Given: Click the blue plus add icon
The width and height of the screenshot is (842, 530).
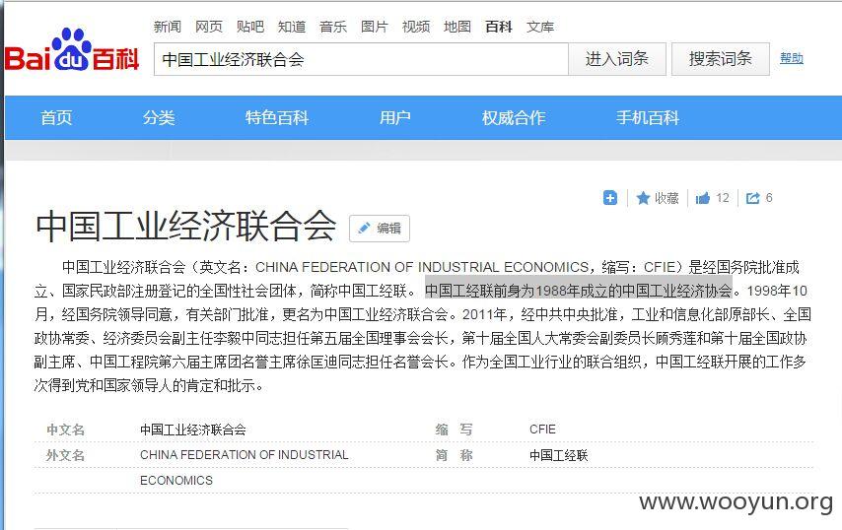Looking at the screenshot, I should 610,198.
